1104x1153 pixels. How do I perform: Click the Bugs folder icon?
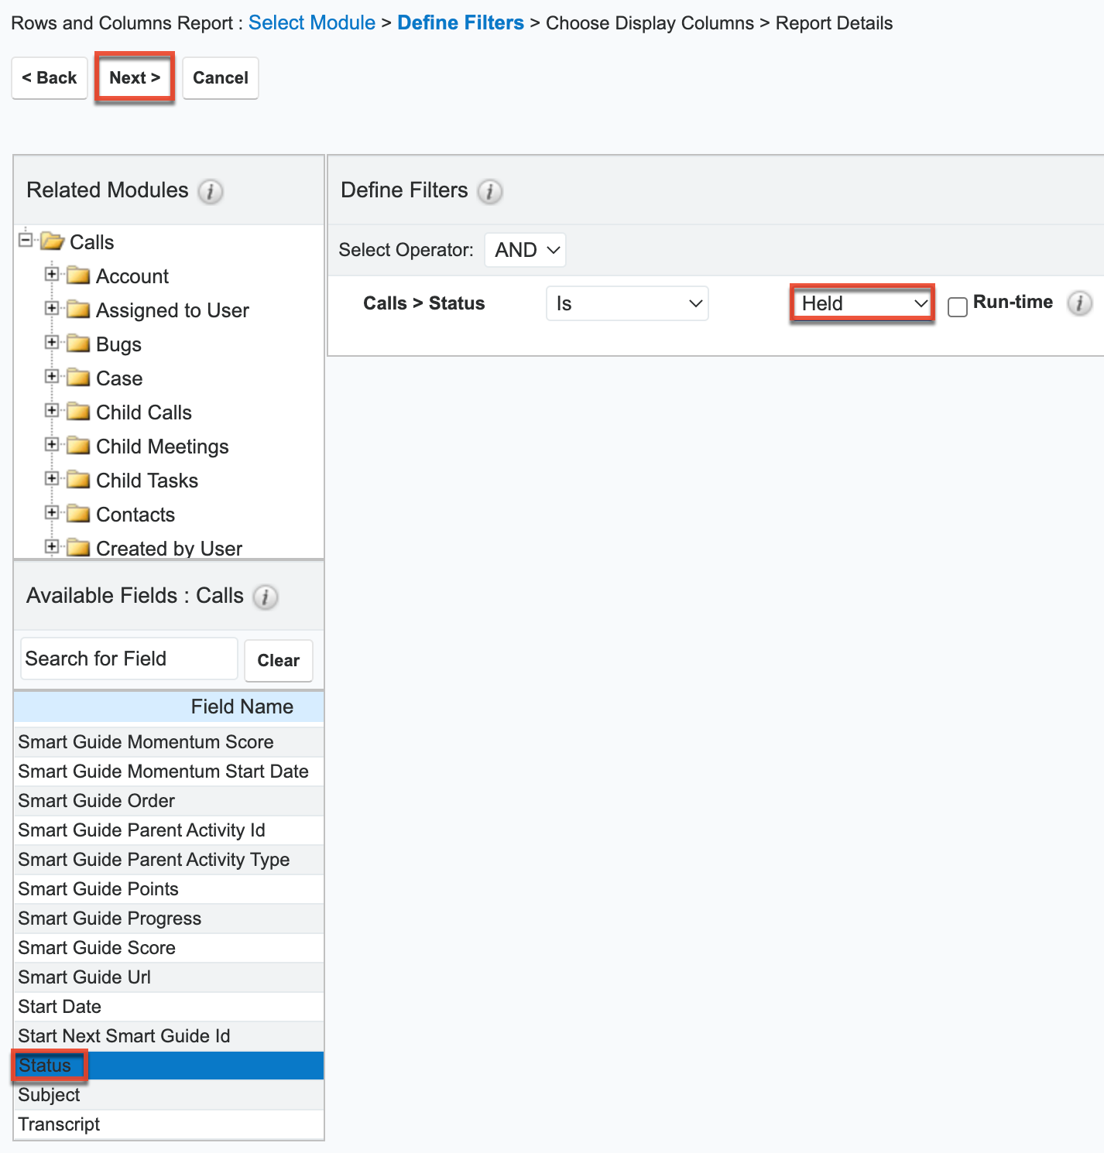coord(79,343)
